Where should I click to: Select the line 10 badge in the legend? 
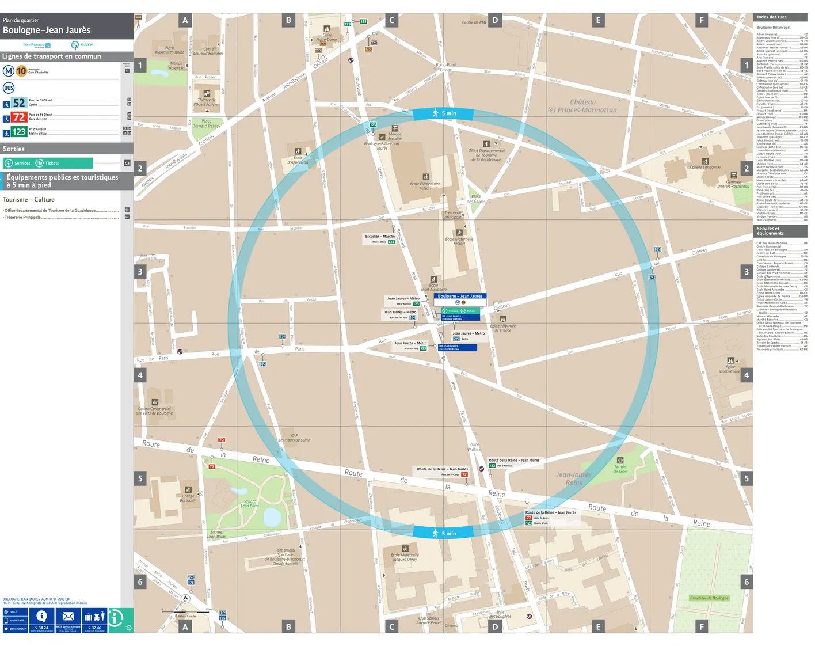(21, 71)
